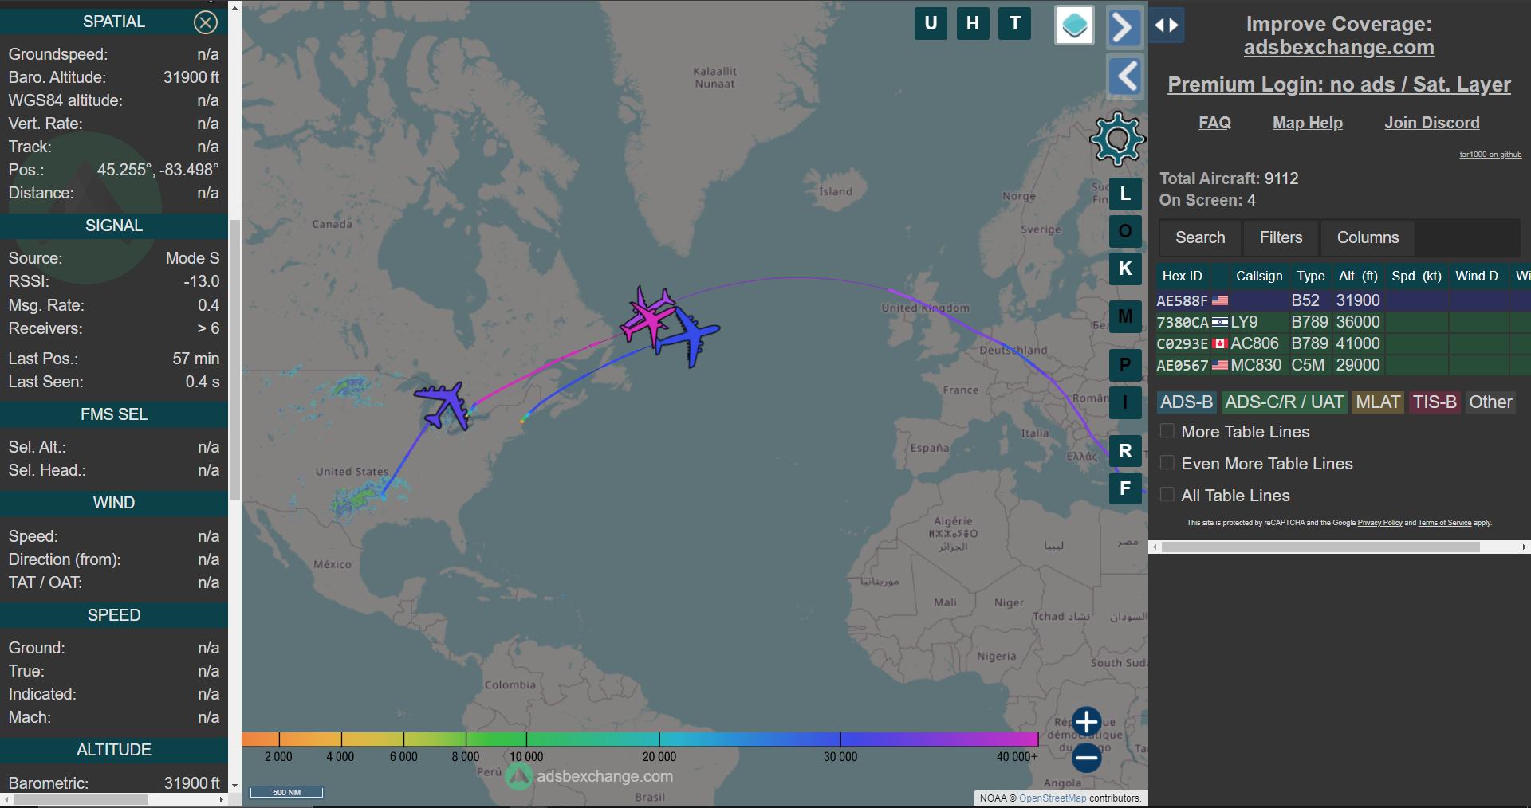The width and height of the screenshot is (1531, 808).
Task: Toggle the MLAT source filter
Action: 1378,402
